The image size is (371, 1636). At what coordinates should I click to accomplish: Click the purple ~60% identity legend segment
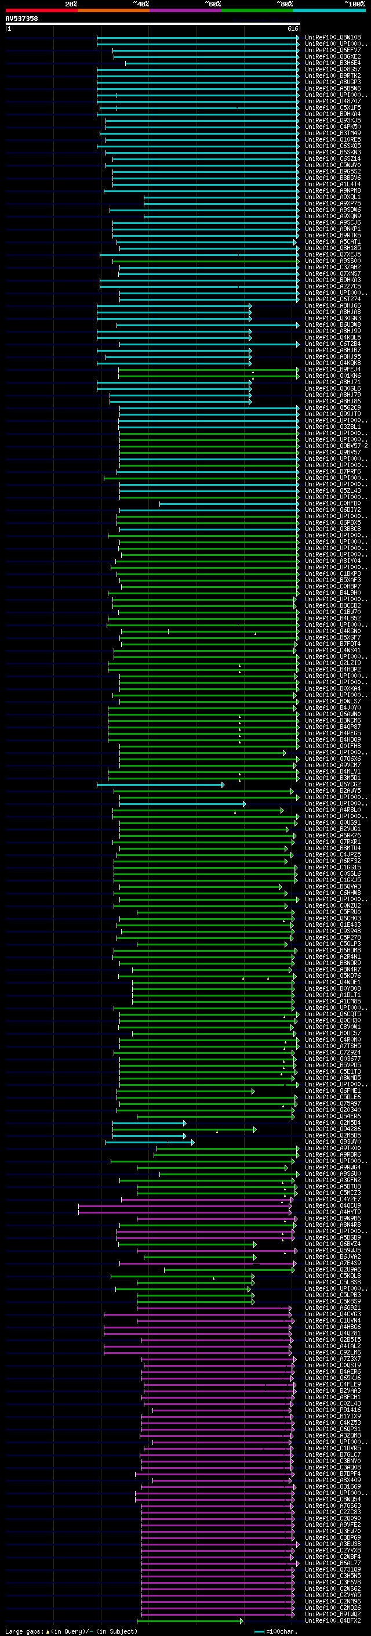coord(185,10)
